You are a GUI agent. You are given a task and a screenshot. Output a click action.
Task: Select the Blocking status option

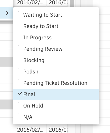pos(56,60)
